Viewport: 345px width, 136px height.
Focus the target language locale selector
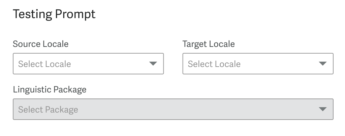(258, 64)
